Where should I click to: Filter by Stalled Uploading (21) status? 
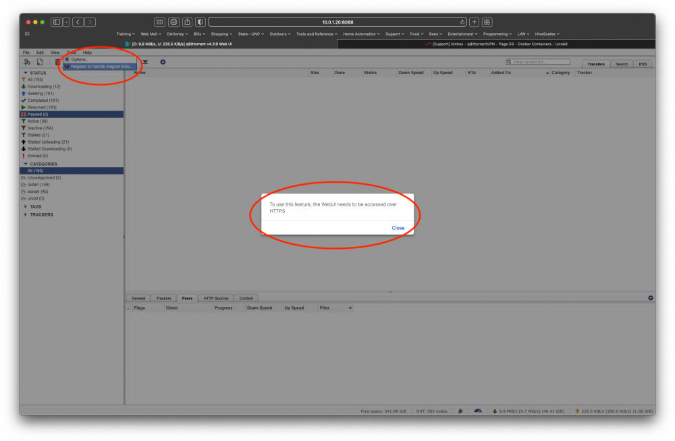click(x=48, y=142)
